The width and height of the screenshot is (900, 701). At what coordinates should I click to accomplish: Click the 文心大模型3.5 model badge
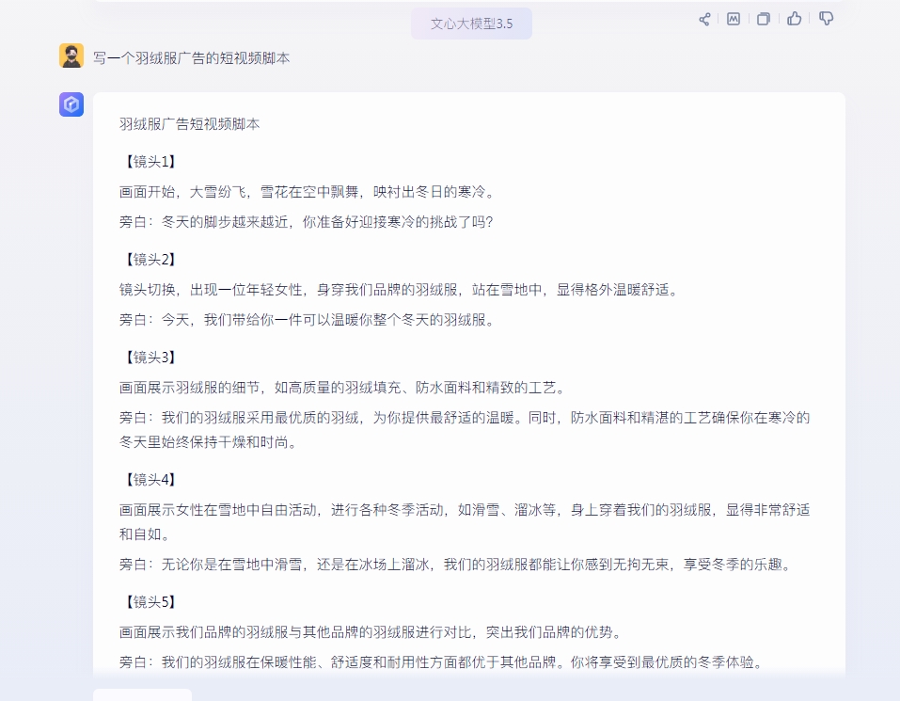coord(471,24)
